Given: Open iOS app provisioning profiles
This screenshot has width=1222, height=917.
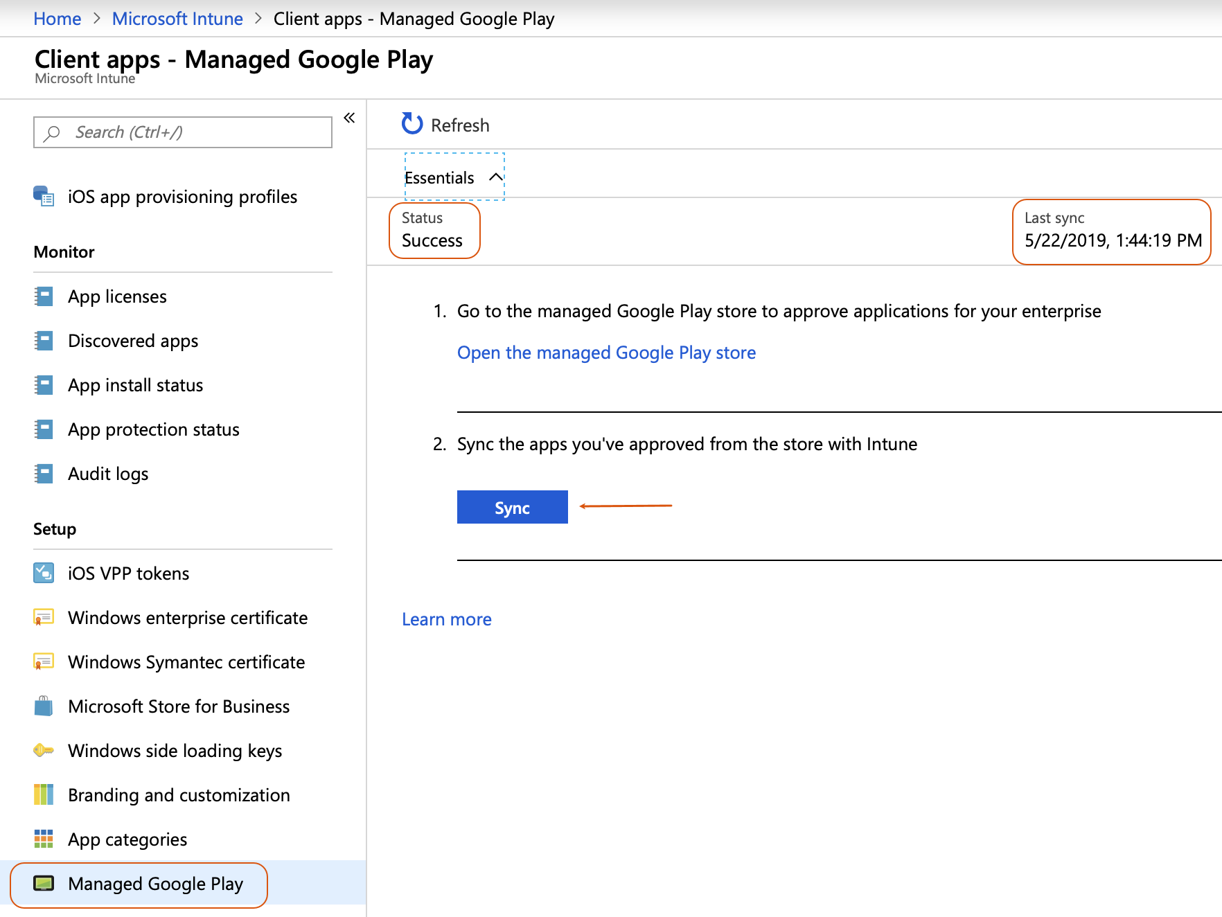Looking at the screenshot, I should click(x=183, y=197).
